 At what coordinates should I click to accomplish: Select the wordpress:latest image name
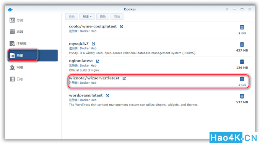pos(86,95)
